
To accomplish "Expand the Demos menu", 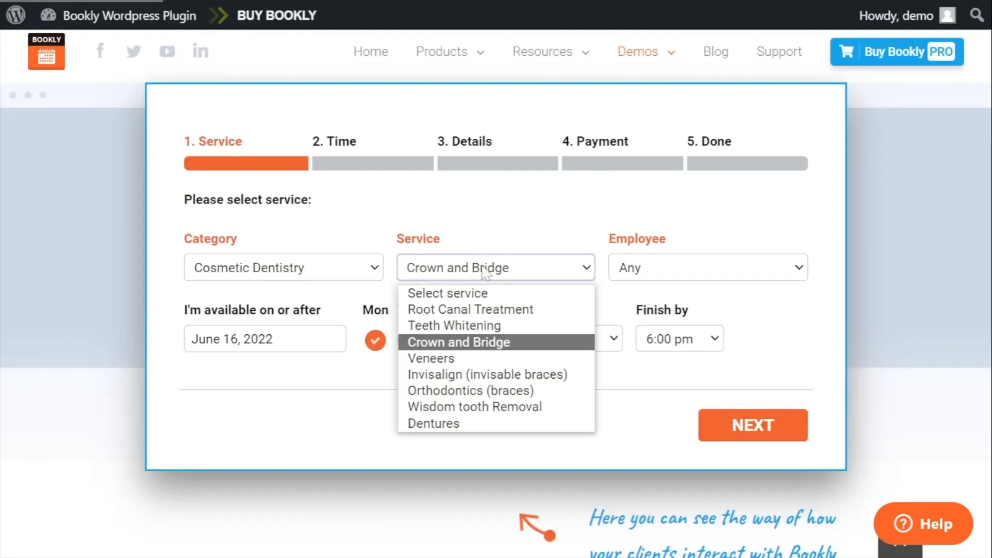I will pyautogui.click(x=646, y=51).
